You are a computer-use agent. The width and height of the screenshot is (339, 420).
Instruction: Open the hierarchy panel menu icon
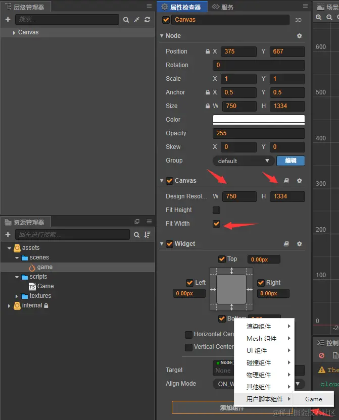click(149, 6)
